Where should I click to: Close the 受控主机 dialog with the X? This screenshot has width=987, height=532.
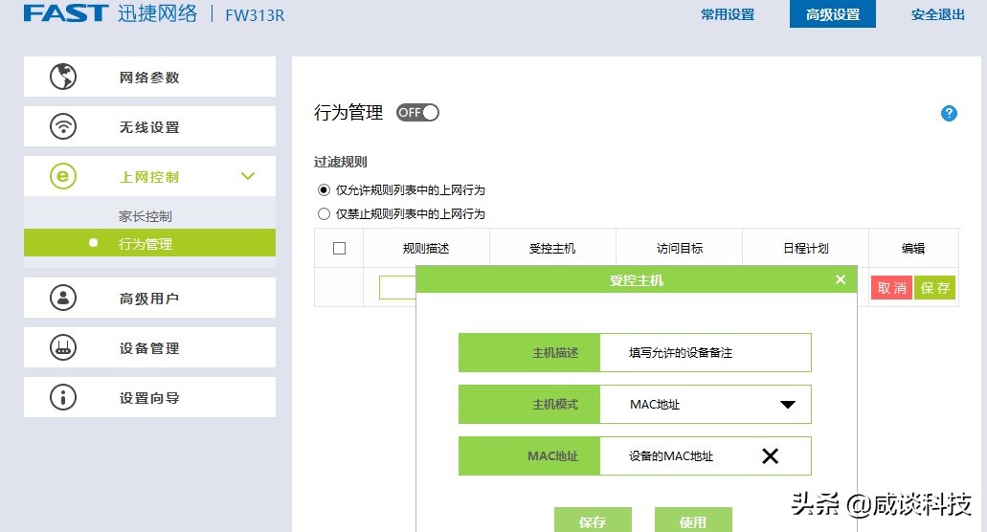tap(841, 279)
